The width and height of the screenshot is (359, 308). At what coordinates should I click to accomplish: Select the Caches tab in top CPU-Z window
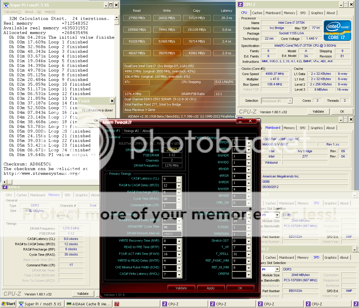257,13
